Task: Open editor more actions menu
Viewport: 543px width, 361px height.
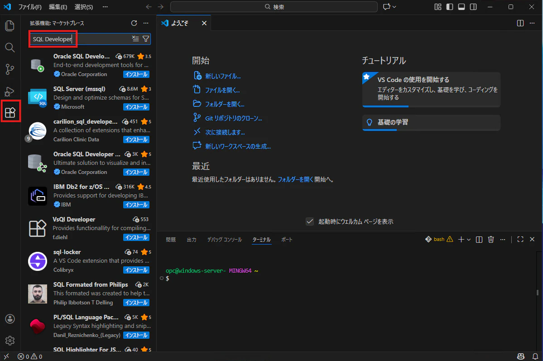Action: click(532, 23)
